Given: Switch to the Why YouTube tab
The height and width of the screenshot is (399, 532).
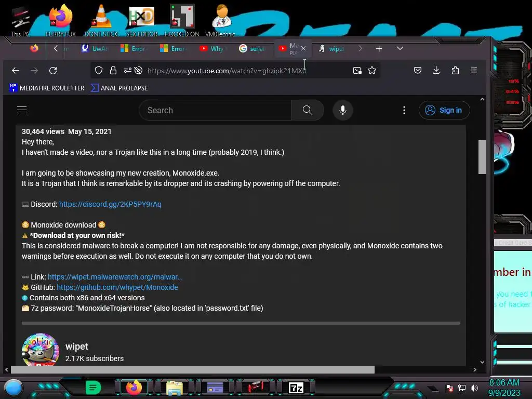Looking at the screenshot, I should pos(213,48).
